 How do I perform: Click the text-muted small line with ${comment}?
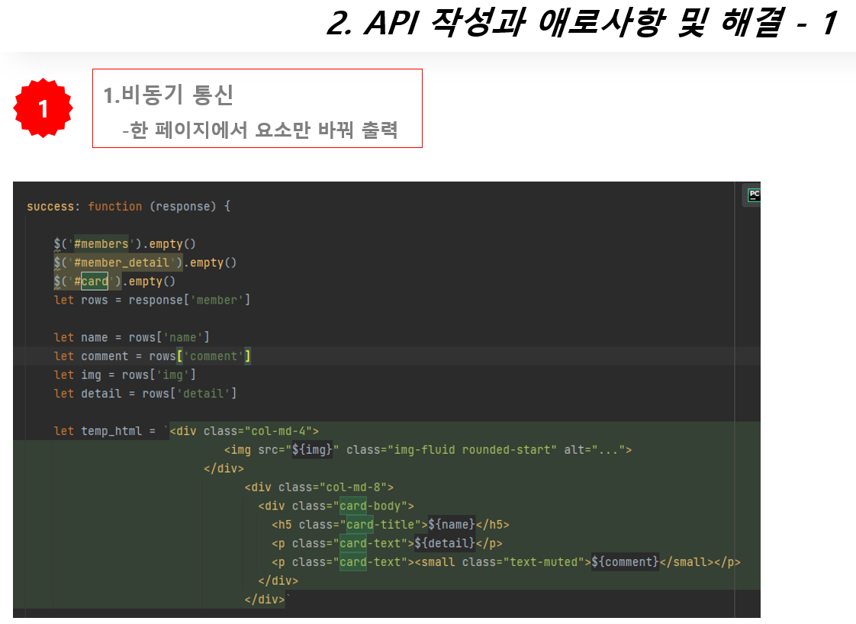click(x=506, y=561)
